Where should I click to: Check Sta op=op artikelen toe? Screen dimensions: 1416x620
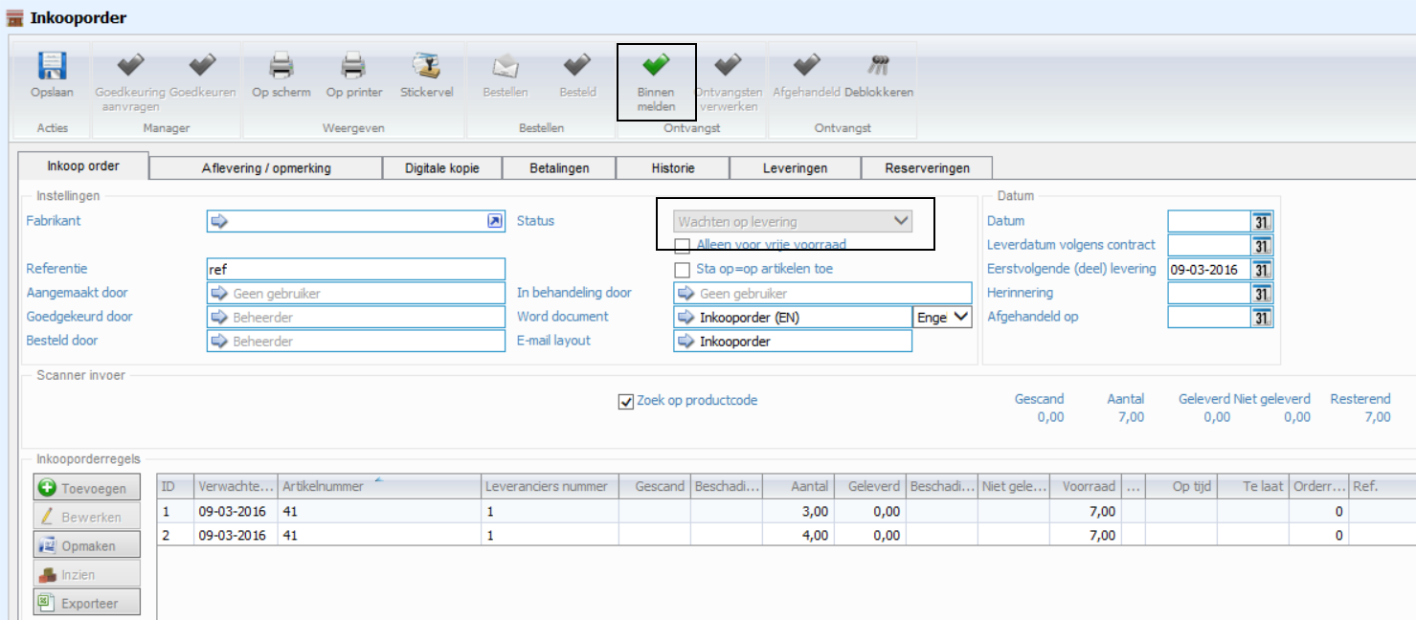(683, 270)
